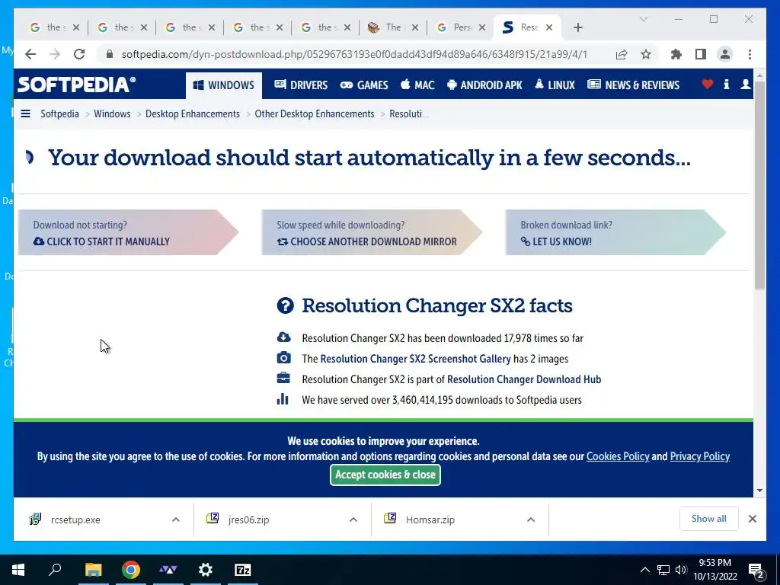The height and width of the screenshot is (585, 780).
Task: Open notification center icon
Action: tap(756, 570)
